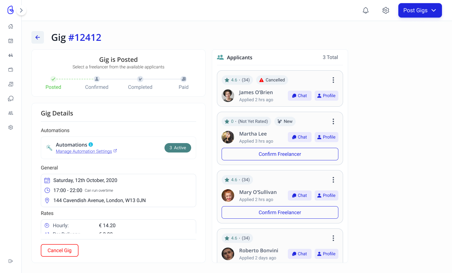Screen dimensions: 452x273
Task: Open the chat messages sidebar icon
Action: tap(11, 99)
